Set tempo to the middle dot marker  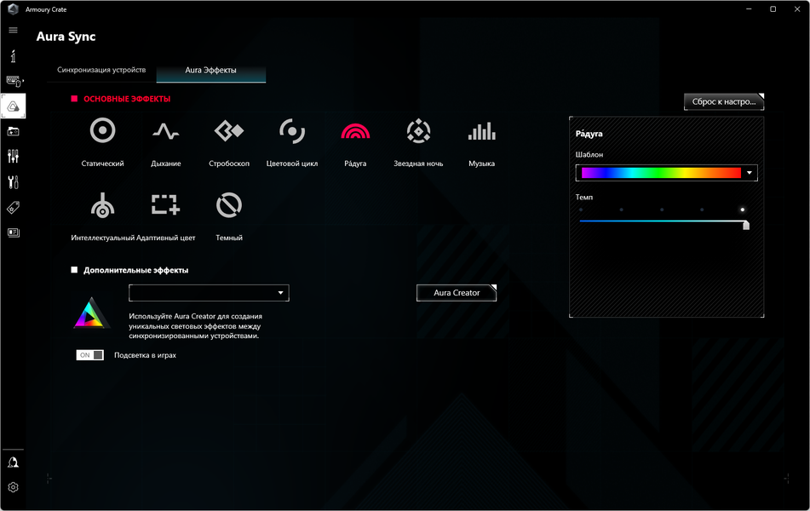(662, 210)
